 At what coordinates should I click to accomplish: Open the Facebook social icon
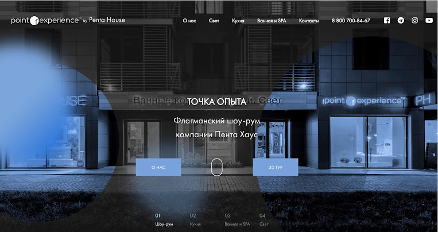click(x=387, y=21)
